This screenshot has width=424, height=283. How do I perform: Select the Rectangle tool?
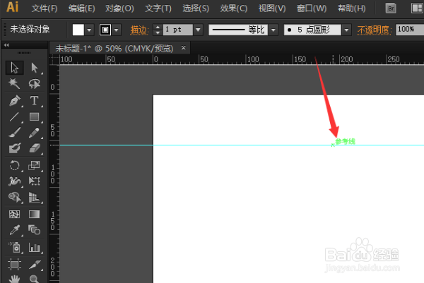pos(35,117)
